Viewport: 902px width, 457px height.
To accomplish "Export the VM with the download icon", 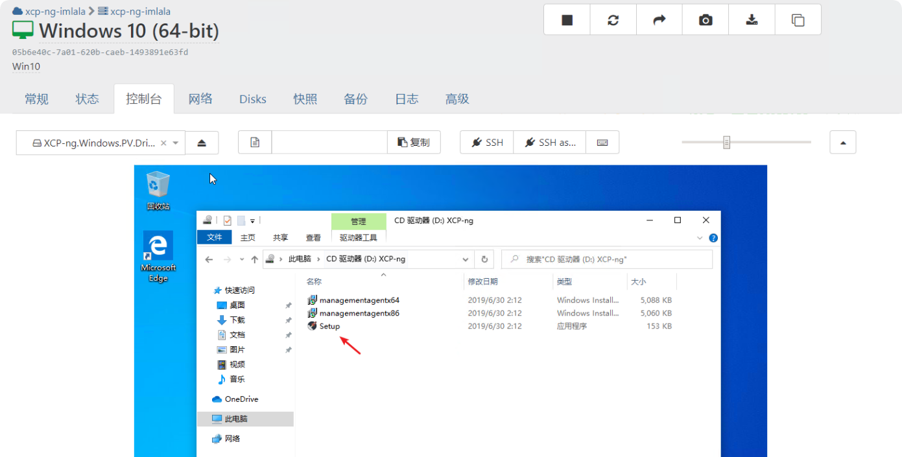I will (x=752, y=20).
